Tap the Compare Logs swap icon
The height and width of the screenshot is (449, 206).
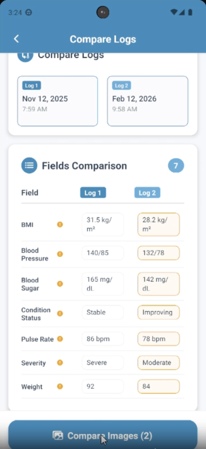25,56
